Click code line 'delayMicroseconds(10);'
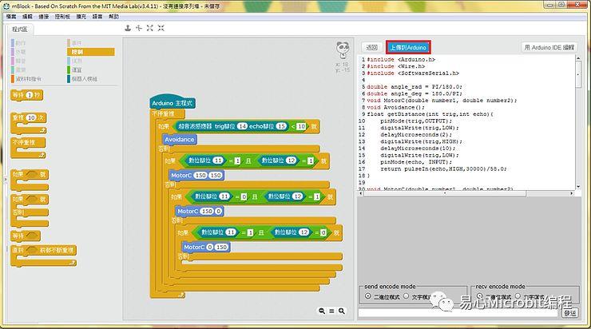 (x=418, y=149)
